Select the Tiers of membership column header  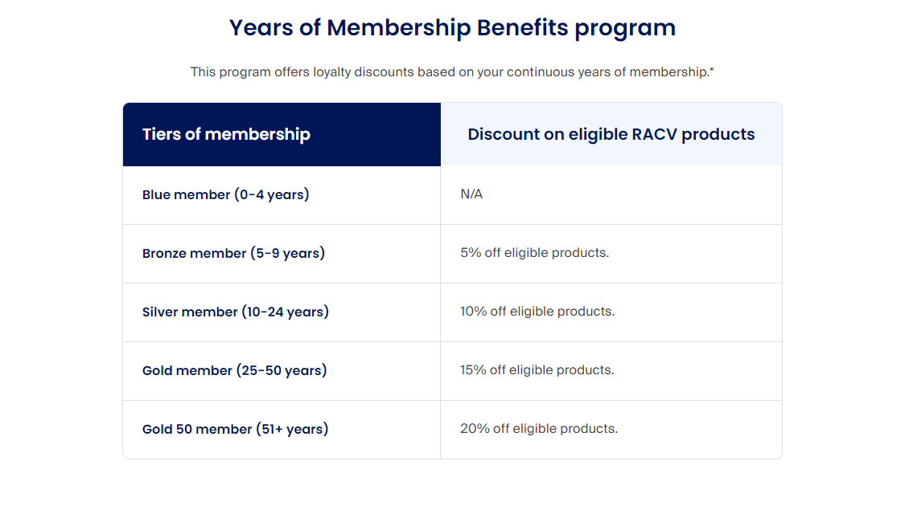pyautogui.click(x=226, y=134)
